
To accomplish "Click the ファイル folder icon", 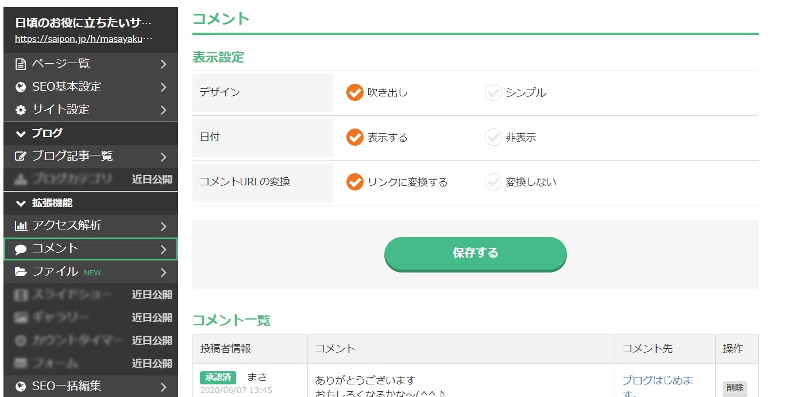I will [x=21, y=272].
